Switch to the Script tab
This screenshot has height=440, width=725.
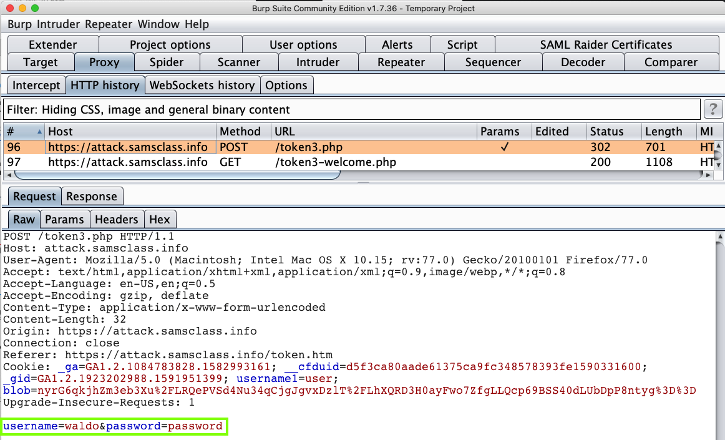pos(462,44)
